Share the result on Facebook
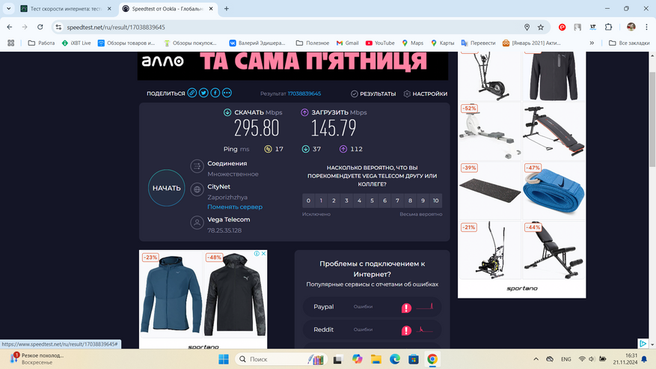Screen dimensions: 656x369 click(x=215, y=93)
